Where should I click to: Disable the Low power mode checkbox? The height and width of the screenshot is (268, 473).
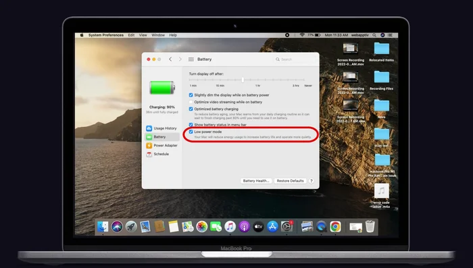(x=191, y=132)
